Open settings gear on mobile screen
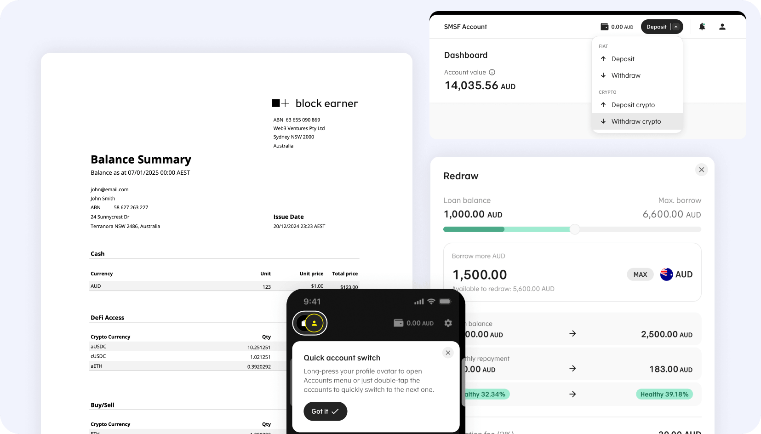 pyautogui.click(x=448, y=323)
